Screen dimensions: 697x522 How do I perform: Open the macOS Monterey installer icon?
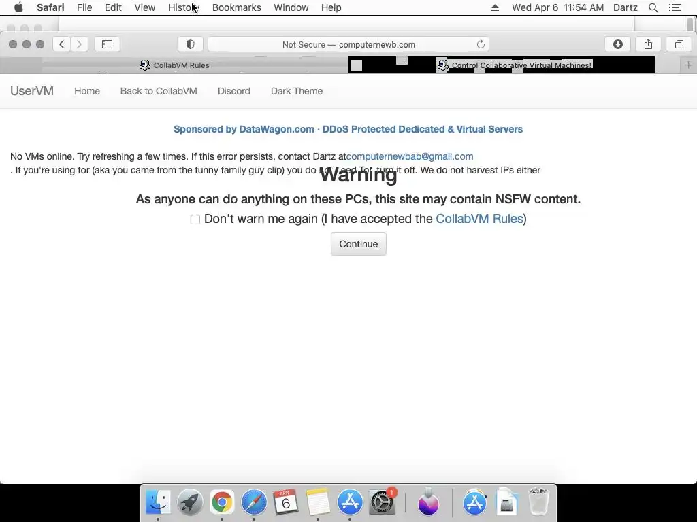point(429,502)
